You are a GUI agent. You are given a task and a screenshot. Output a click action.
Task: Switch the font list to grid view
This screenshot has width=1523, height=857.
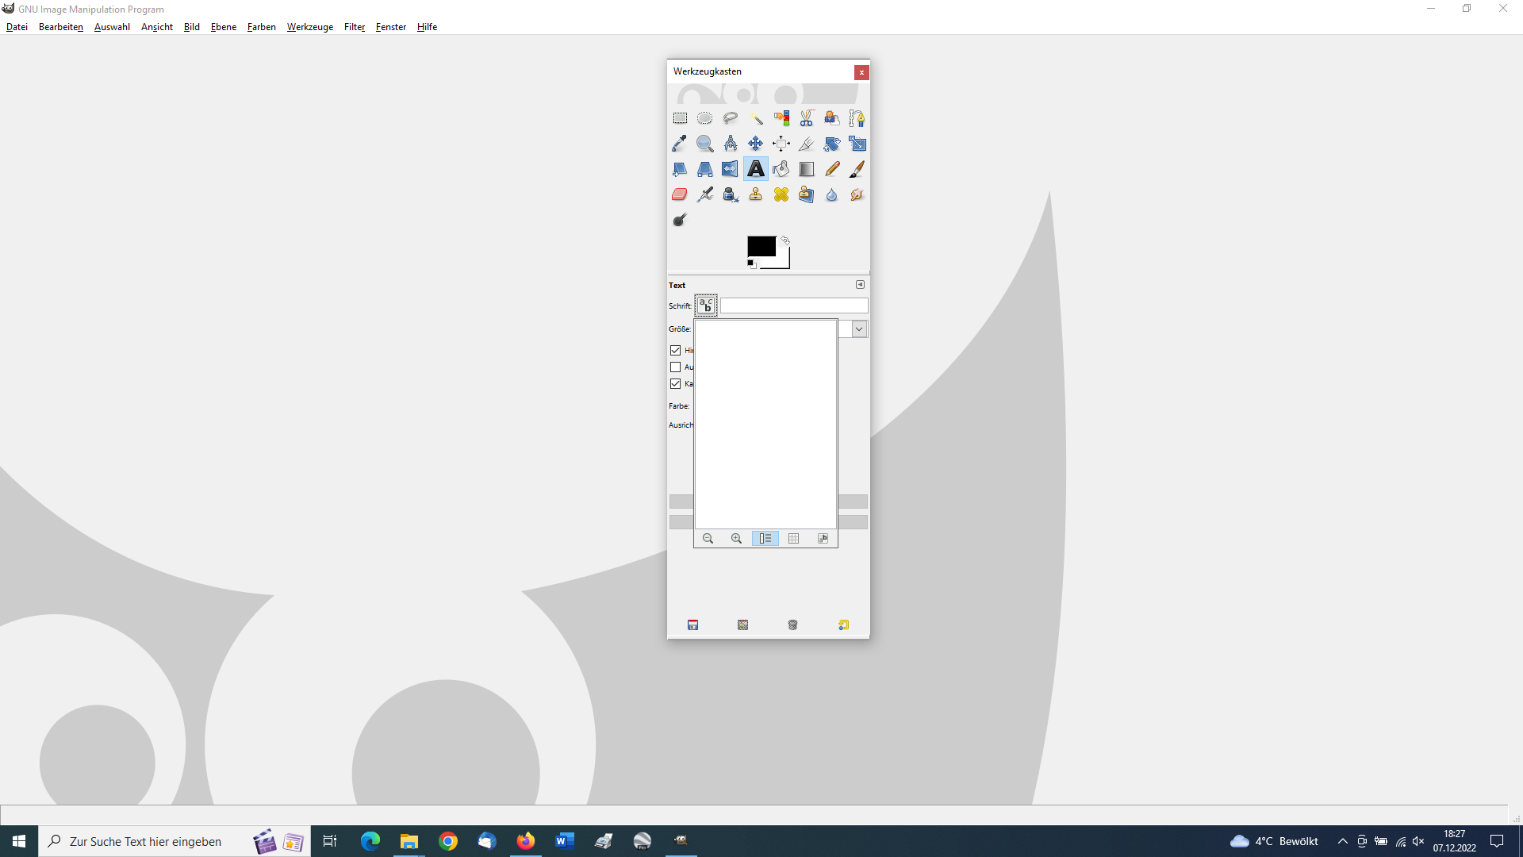(794, 538)
